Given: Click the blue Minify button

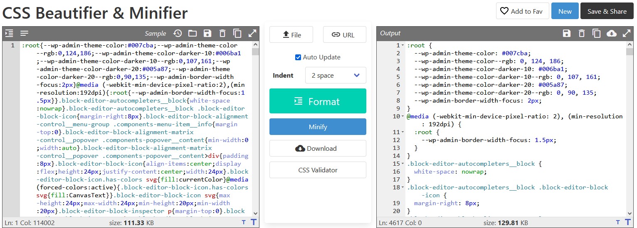Looking at the screenshot, I should (318, 127).
